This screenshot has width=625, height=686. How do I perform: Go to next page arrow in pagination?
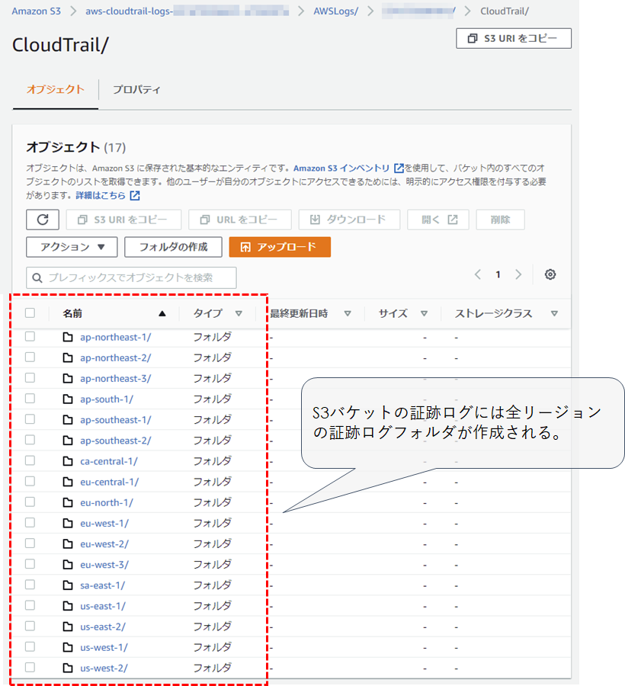click(518, 274)
